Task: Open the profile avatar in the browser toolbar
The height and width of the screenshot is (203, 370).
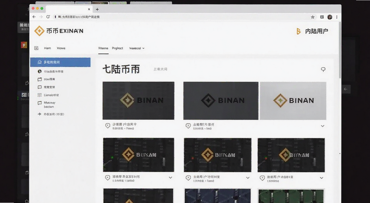Action: point(330,17)
